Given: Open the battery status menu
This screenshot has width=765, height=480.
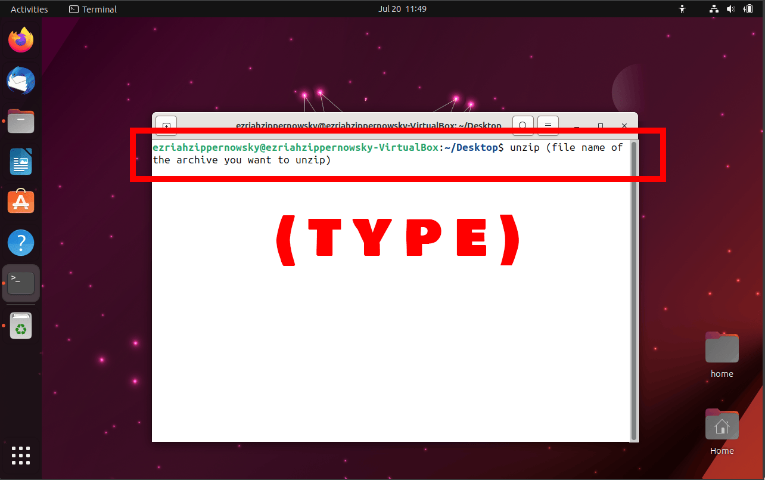Looking at the screenshot, I should coord(749,9).
